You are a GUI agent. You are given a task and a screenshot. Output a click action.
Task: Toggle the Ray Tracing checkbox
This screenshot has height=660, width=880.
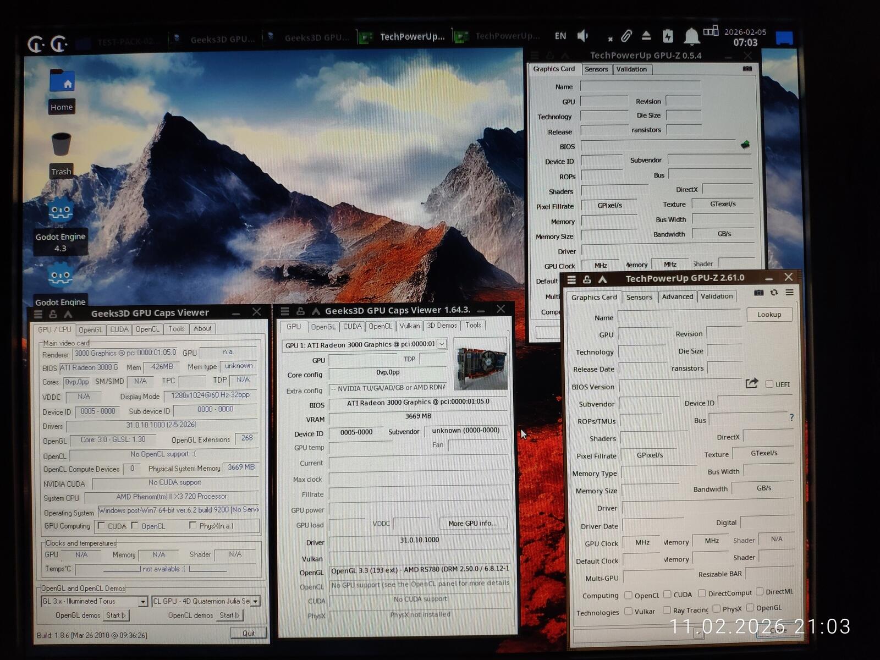(667, 610)
